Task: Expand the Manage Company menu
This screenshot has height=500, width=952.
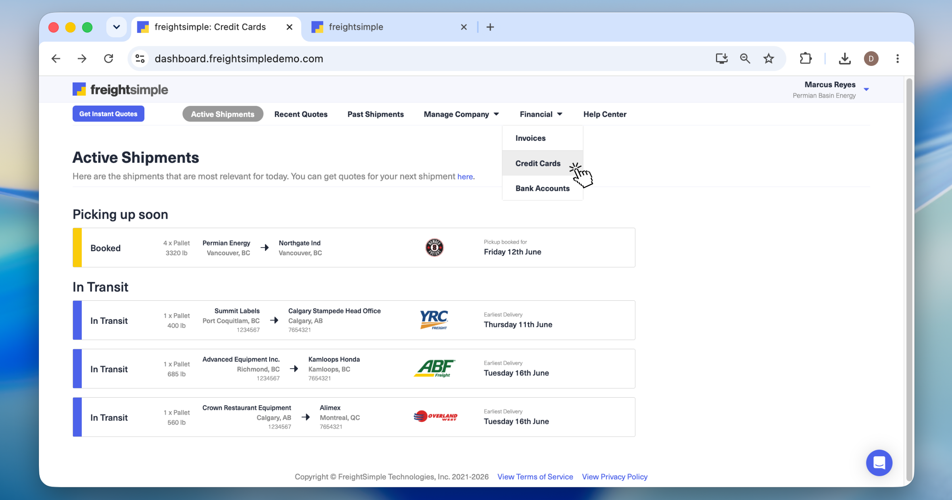Action: click(461, 114)
